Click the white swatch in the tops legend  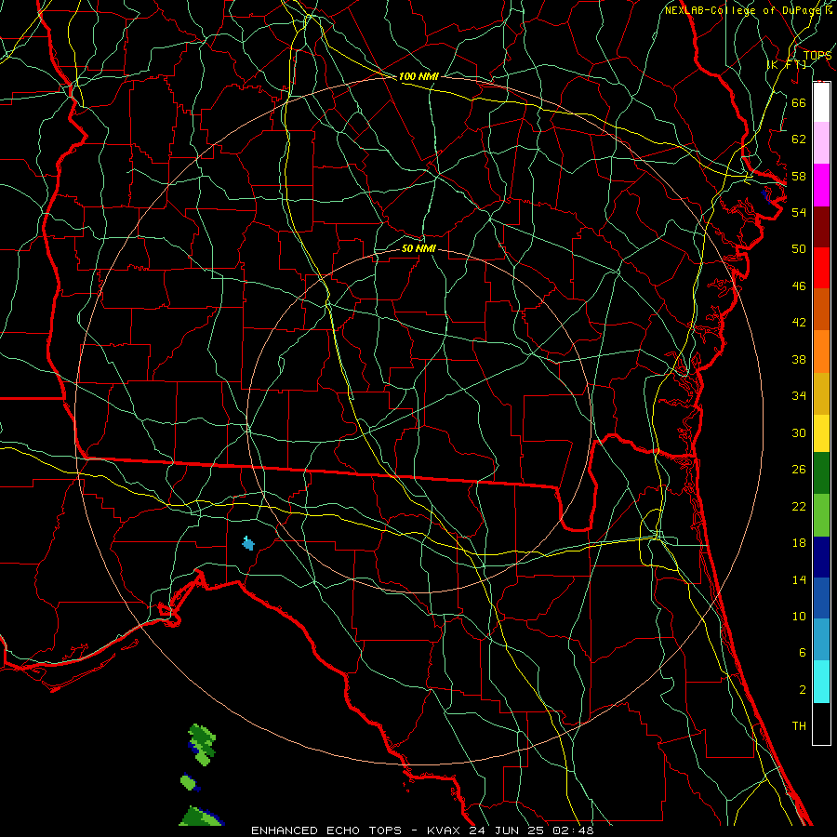click(x=821, y=102)
